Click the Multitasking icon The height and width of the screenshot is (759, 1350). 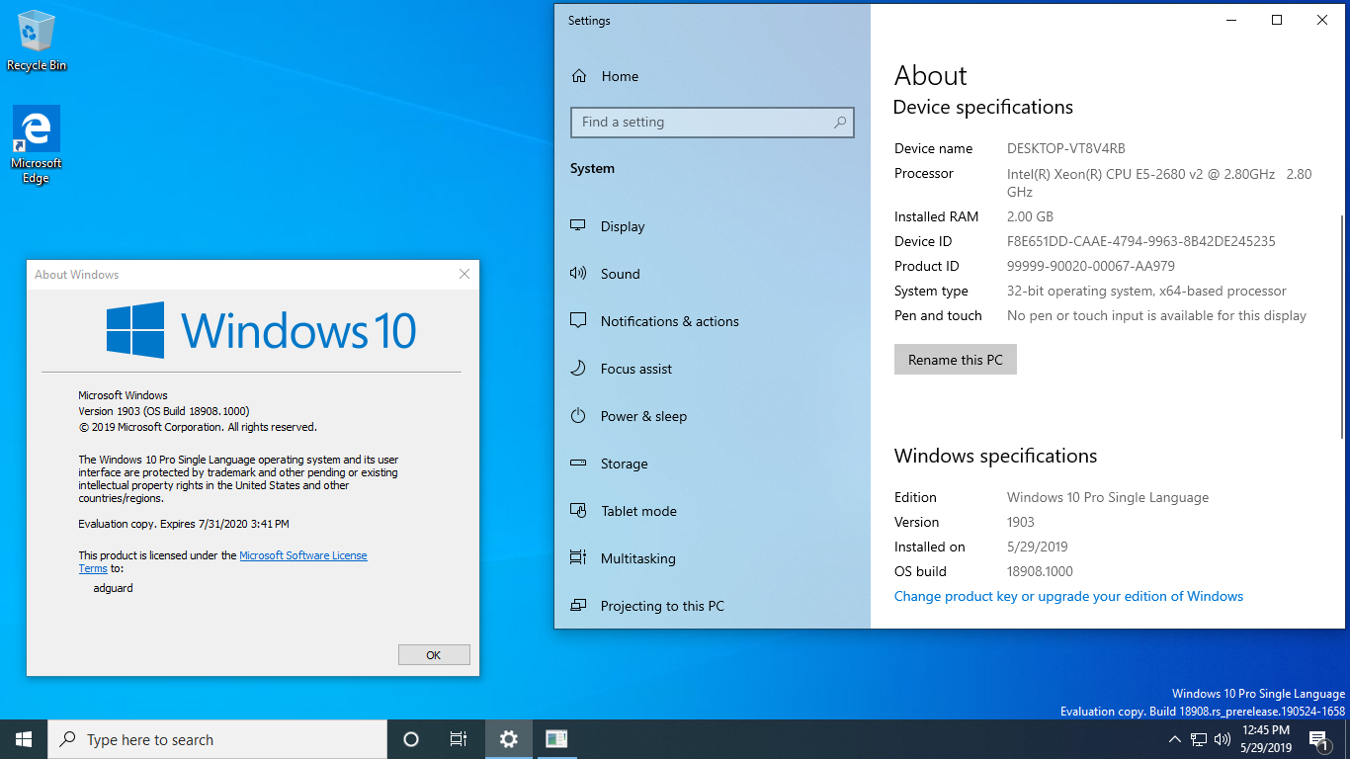pos(578,558)
